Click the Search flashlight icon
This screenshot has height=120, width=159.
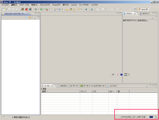(78, 9)
